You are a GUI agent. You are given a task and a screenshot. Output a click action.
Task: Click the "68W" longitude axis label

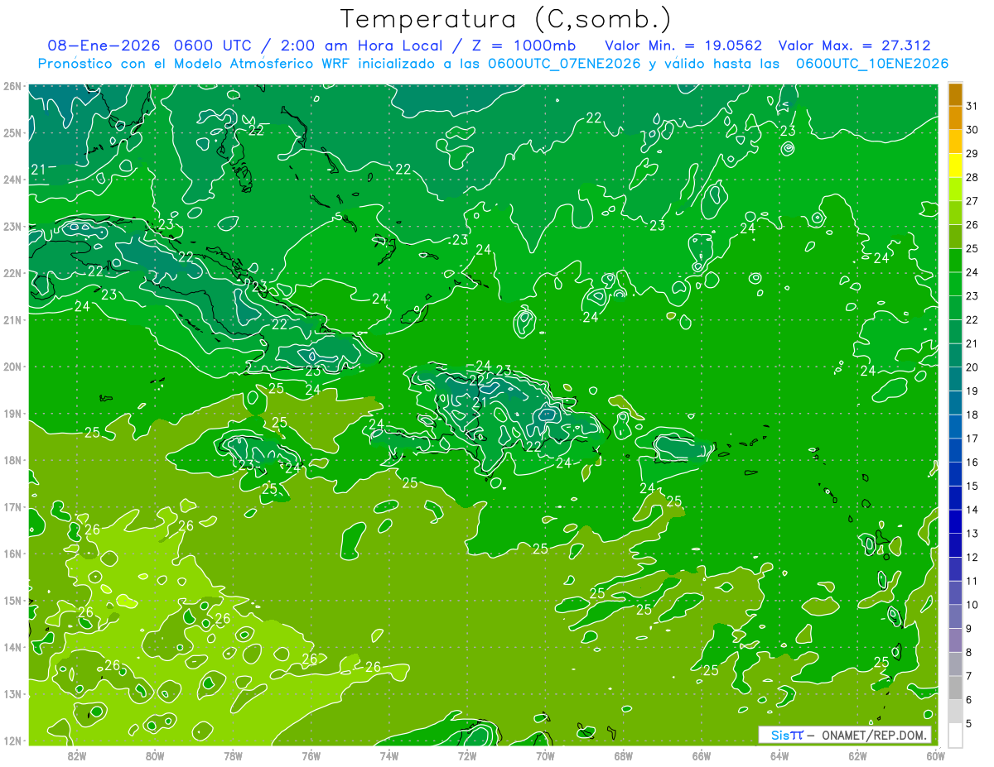623,755
